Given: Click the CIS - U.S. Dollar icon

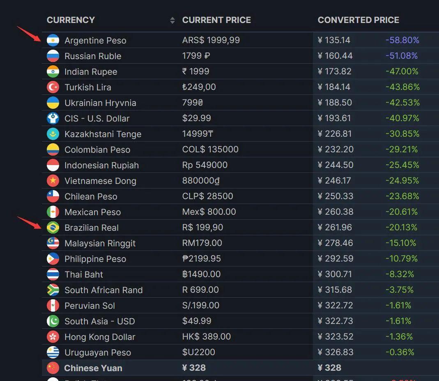Looking at the screenshot, I should [x=53, y=118].
